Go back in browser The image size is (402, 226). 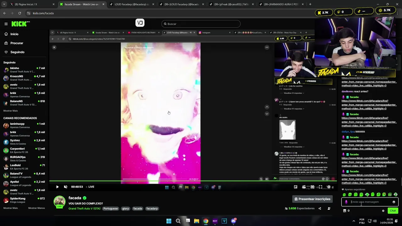tap(4, 13)
